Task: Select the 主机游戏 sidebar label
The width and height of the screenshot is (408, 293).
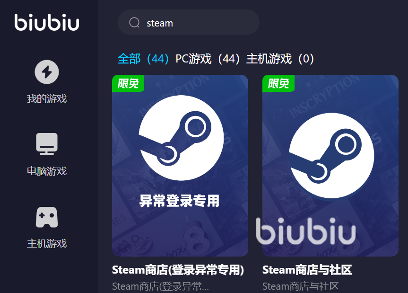Action: (47, 243)
